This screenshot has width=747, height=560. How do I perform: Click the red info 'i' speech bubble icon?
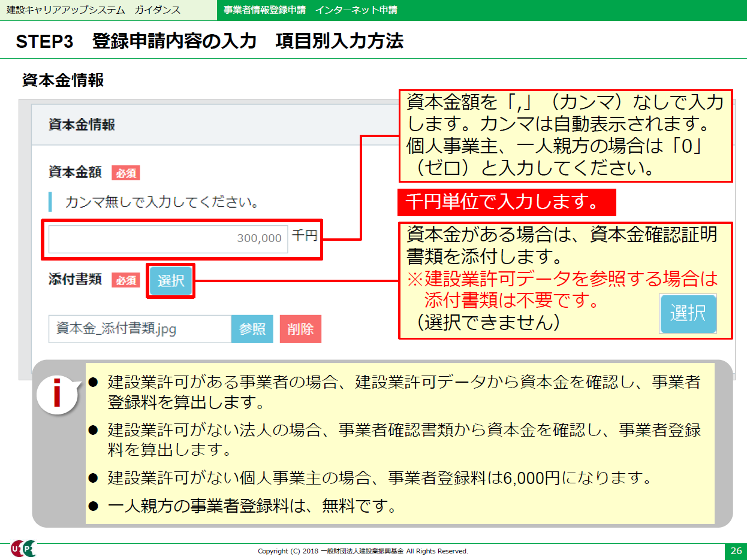(x=58, y=393)
